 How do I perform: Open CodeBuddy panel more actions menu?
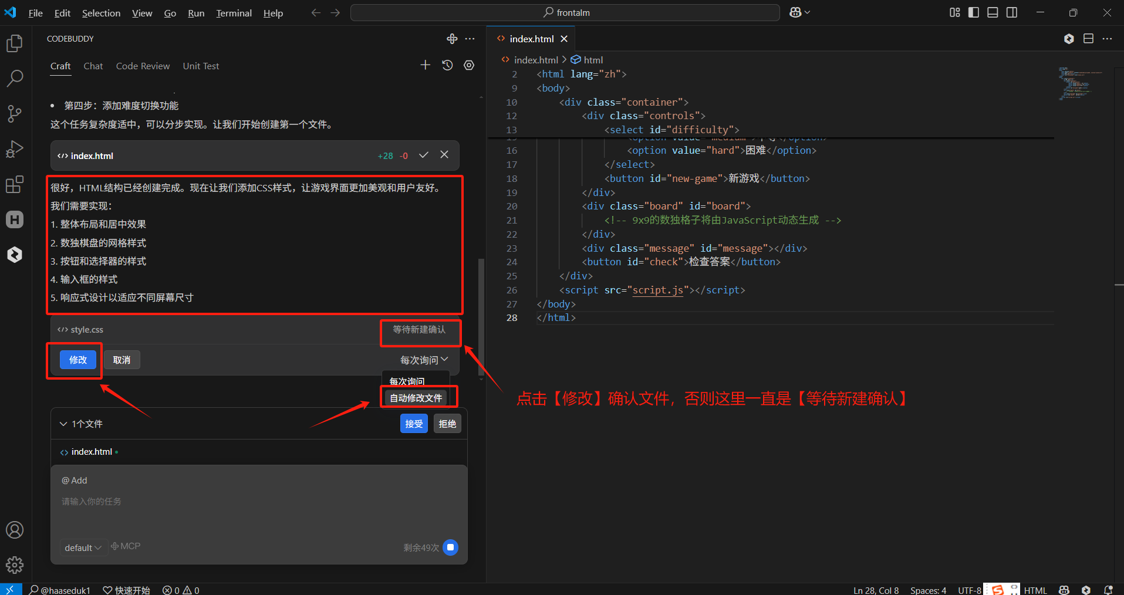coord(470,39)
